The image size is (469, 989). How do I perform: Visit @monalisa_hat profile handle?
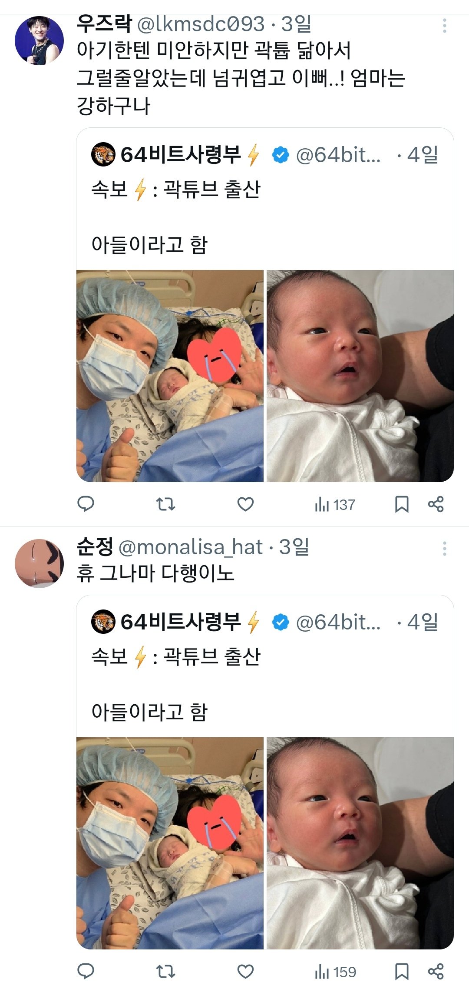click(191, 547)
